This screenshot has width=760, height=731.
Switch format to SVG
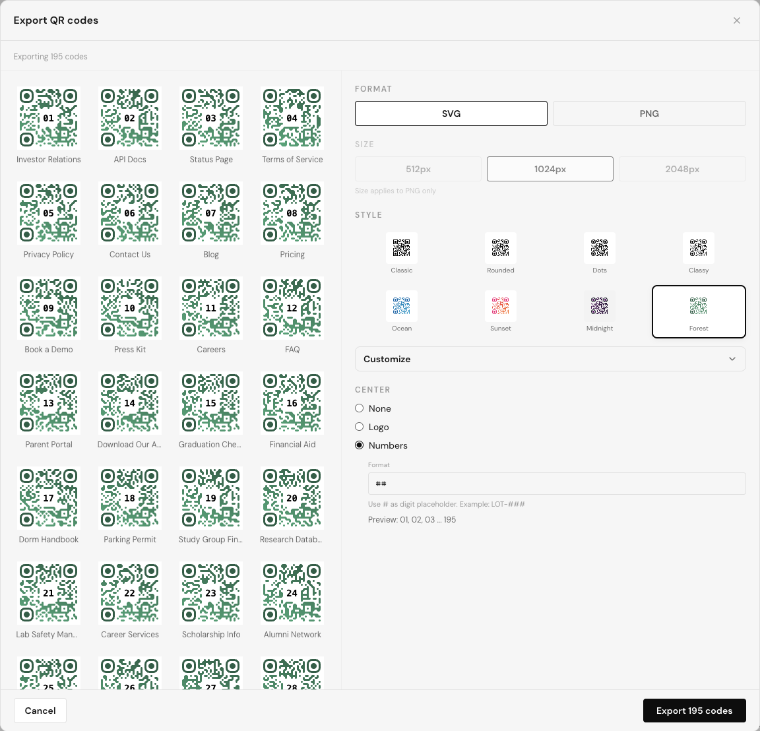click(x=451, y=113)
